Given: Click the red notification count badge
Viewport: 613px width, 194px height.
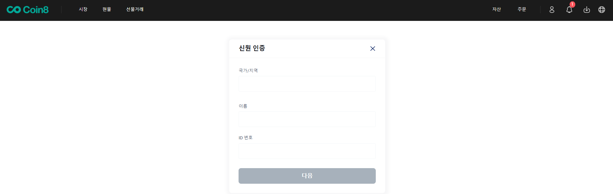Looking at the screenshot, I should [572, 4].
